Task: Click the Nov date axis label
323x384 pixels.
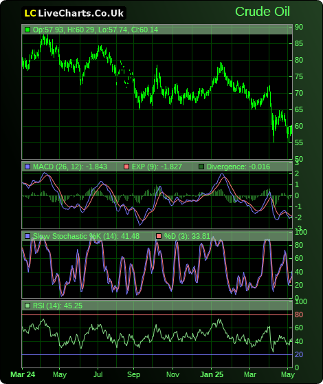Action: pos(172,374)
